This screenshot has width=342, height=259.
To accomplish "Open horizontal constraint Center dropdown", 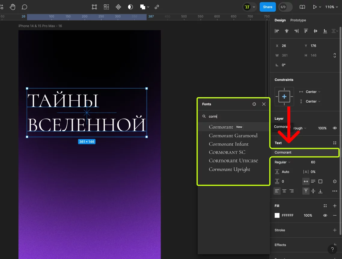I will tap(313, 92).
